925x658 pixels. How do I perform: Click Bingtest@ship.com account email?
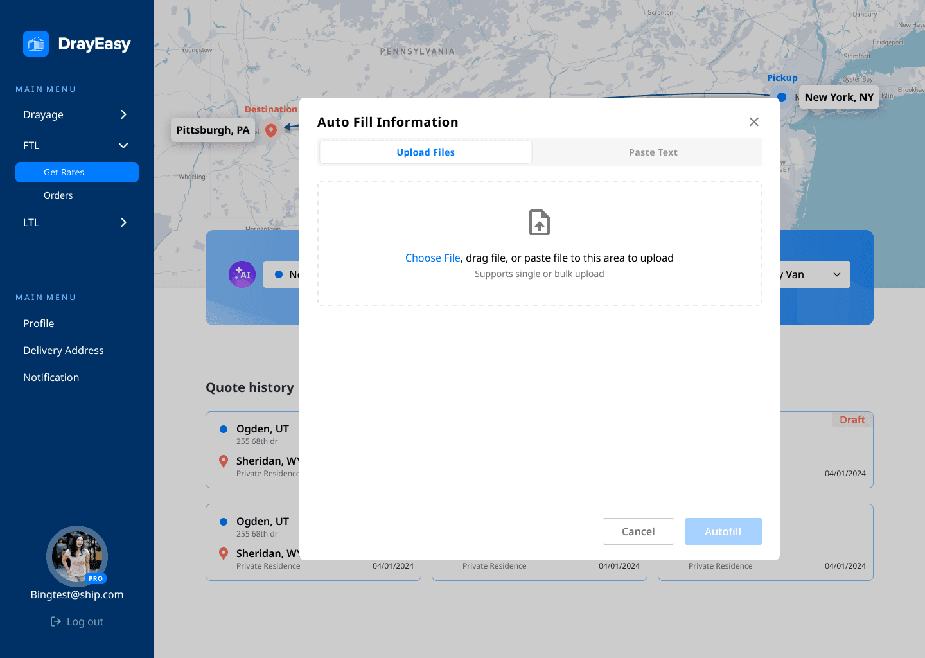(77, 594)
